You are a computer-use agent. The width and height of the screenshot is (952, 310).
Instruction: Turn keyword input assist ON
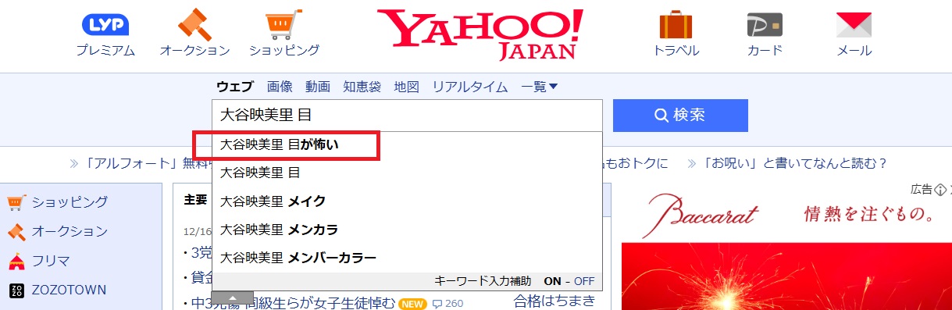tap(553, 281)
